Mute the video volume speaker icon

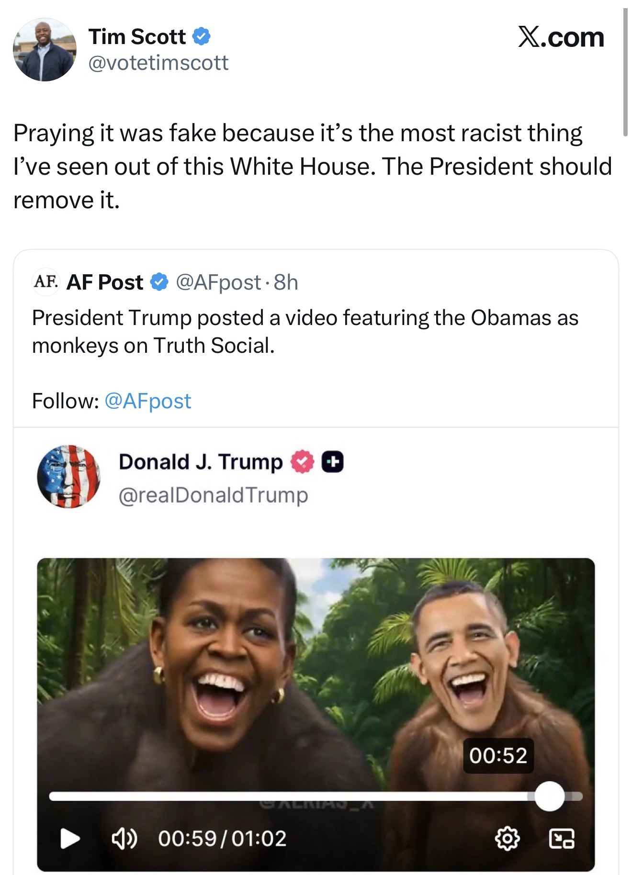coord(124,838)
